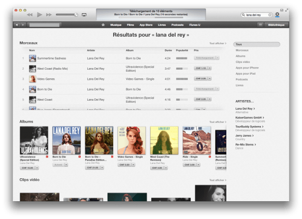The image size is (302, 219).
Task: Open dropdown next to Summertime Sadness Téléchargement
Action: pyautogui.click(x=217, y=58)
